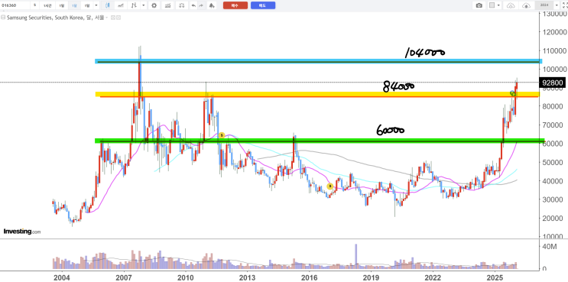568x282 pixels.
Task: Open the chart settings gear
Action: [x=154, y=5]
